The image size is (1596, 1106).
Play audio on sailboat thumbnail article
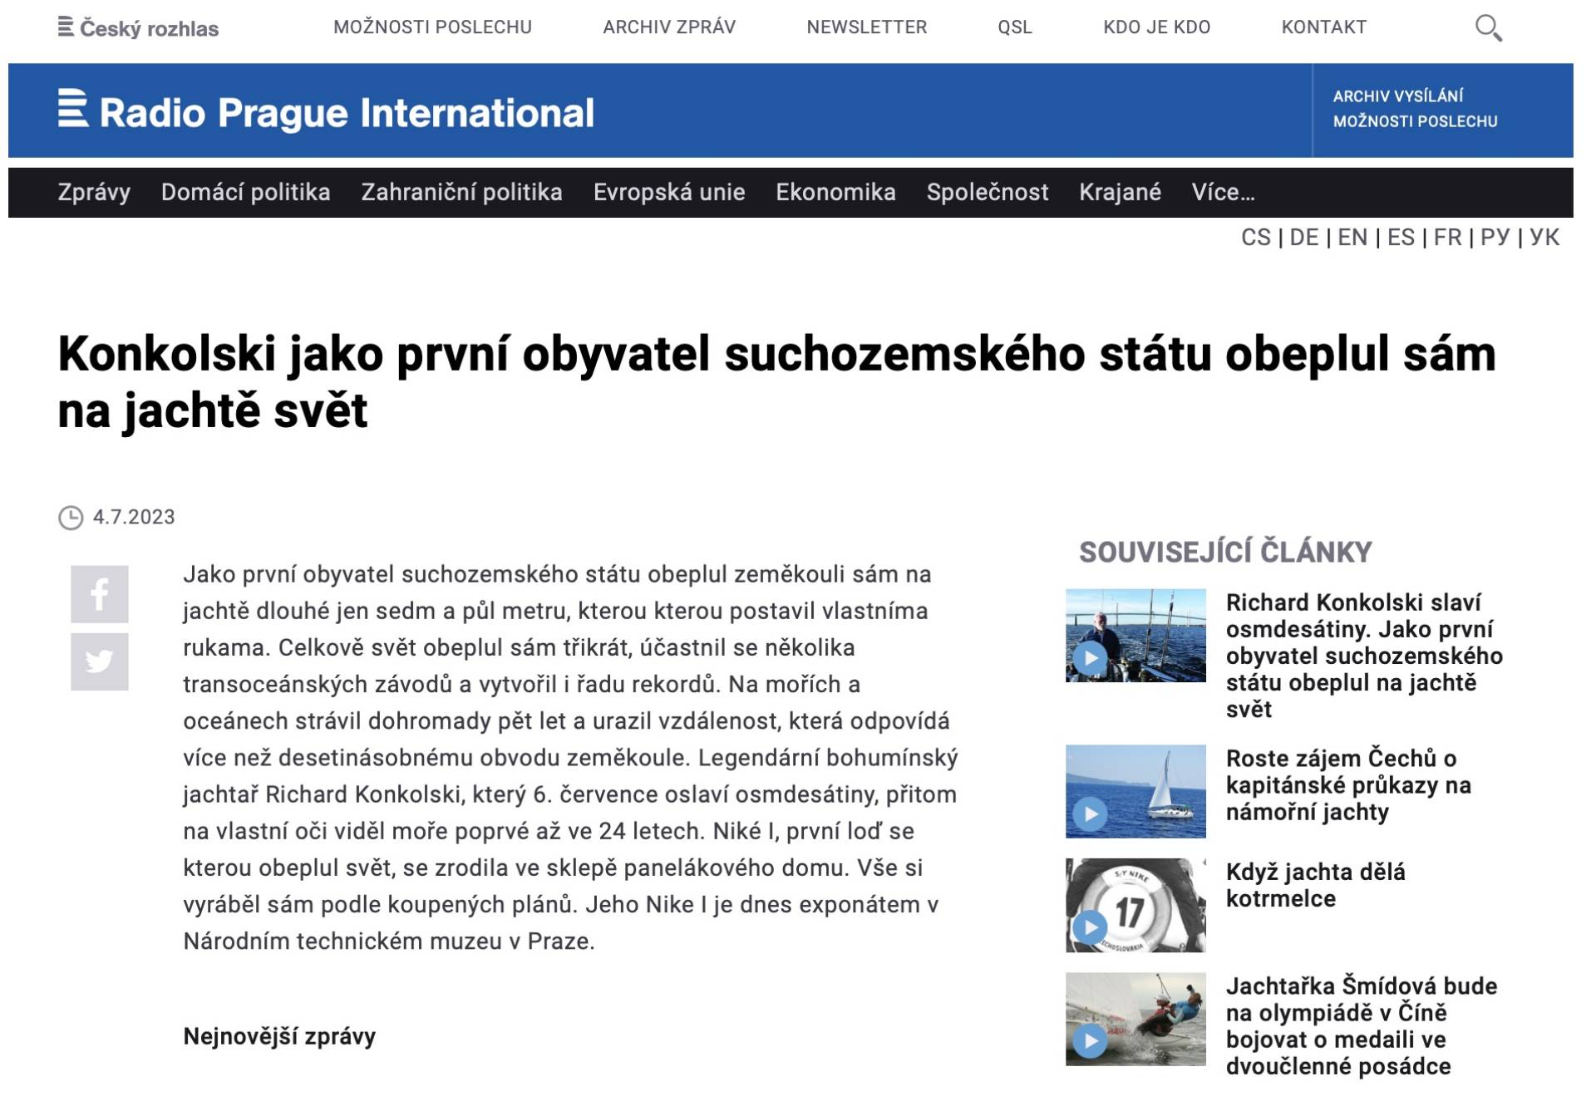click(x=1090, y=814)
